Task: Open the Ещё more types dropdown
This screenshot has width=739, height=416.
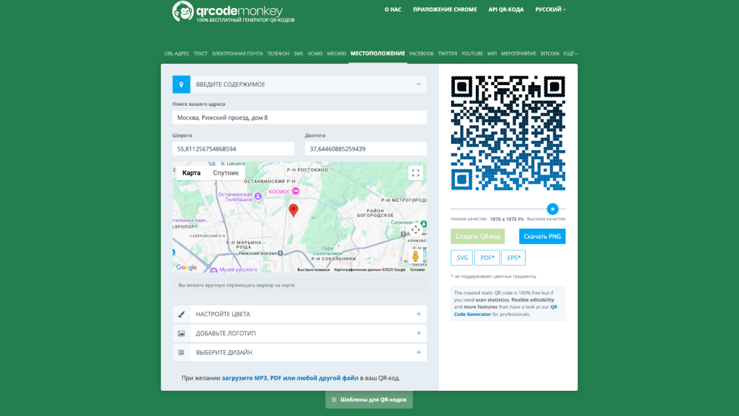Action: pos(570,54)
